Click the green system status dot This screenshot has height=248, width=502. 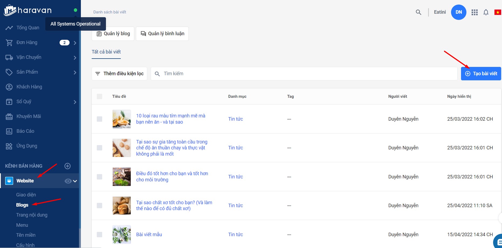coord(75,10)
